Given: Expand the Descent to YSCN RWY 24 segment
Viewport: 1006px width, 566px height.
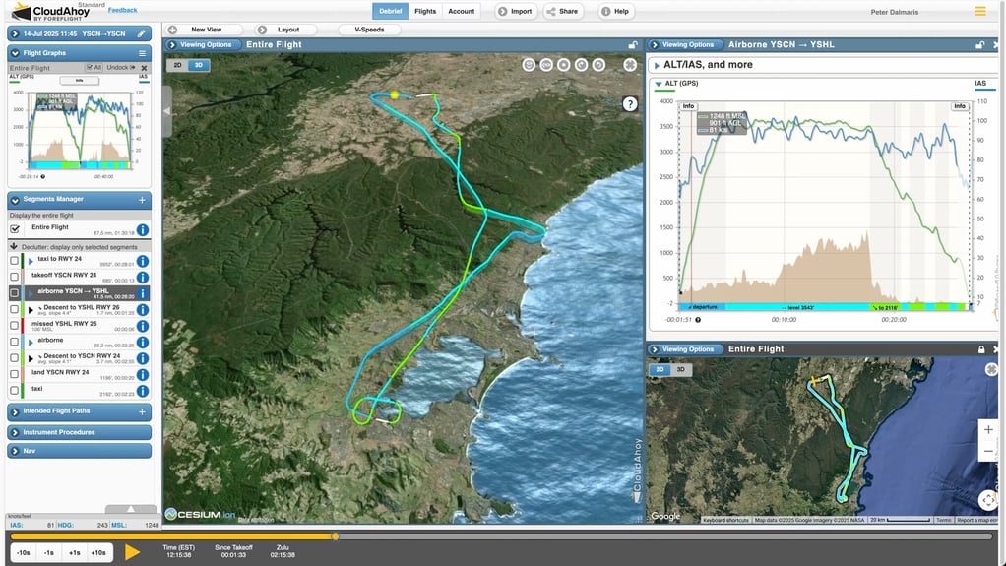Looking at the screenshot, I should 31,357.
